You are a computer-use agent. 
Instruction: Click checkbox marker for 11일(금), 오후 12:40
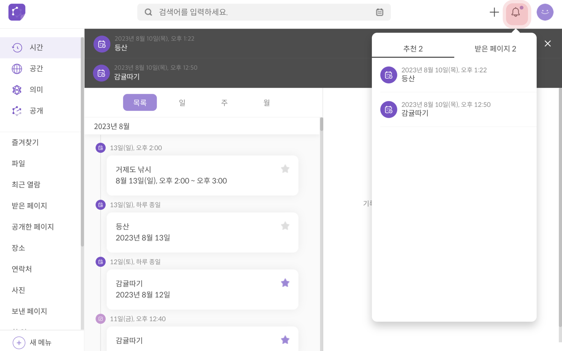pos(101,319)
